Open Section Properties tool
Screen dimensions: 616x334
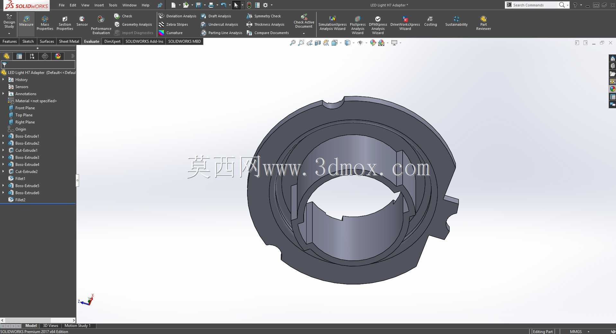pyautogui.click(x=65, y=23)
